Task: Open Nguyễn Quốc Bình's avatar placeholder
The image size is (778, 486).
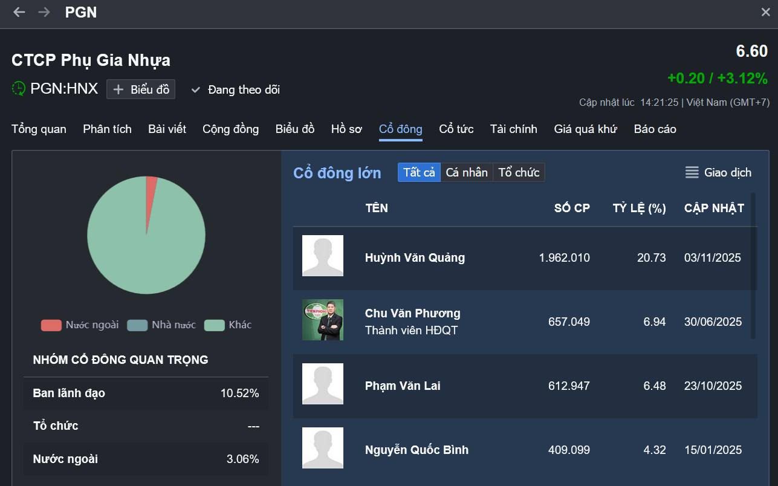Action: [323, 448]
